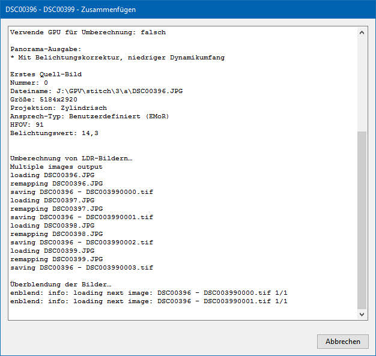The image size is (376, 356).
Task: Click the 'Projektion: Zylindrisch' line
Action: 58,108
